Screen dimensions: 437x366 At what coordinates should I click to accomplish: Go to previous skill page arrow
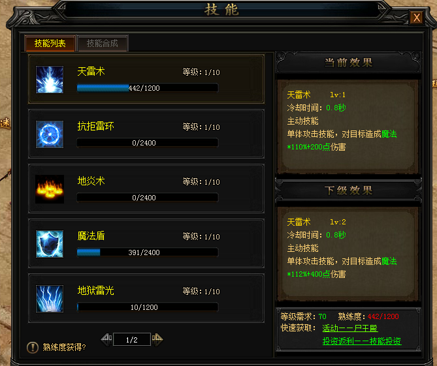(x=106, y=339)
